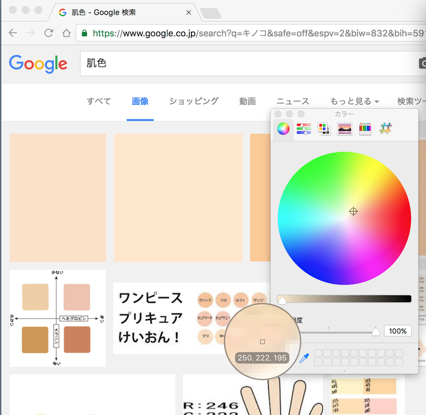Viewport: 426px width, 415px height.
Task: Click the first empty custom color swatch
Action: click(x=318, y=353)
